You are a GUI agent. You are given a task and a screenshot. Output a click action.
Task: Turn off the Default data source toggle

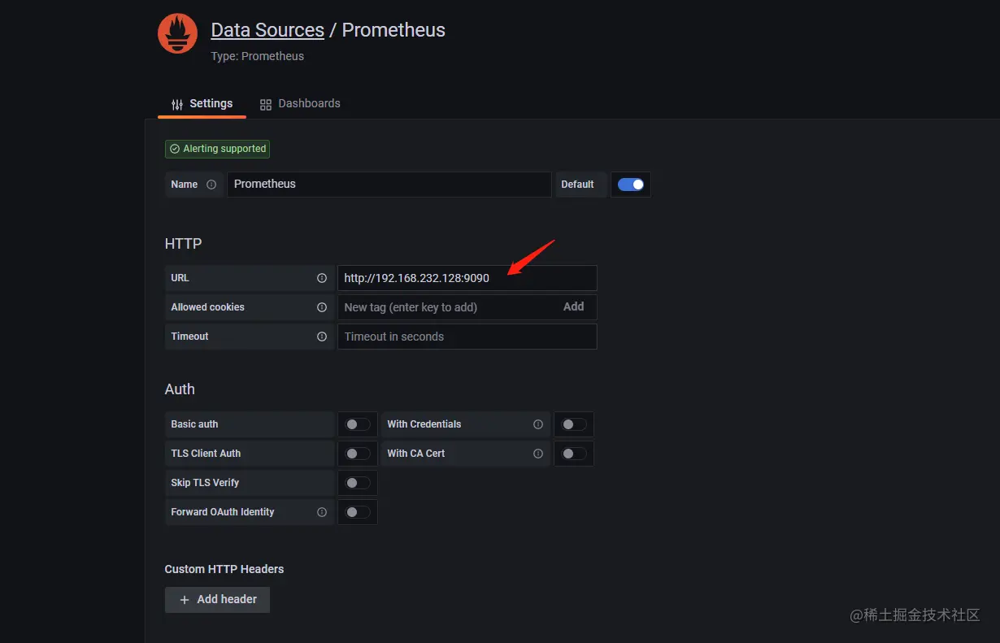coord(631,185)
